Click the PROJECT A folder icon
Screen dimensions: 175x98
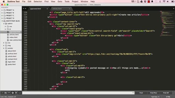pyautogui.click(x=5, y=10)
